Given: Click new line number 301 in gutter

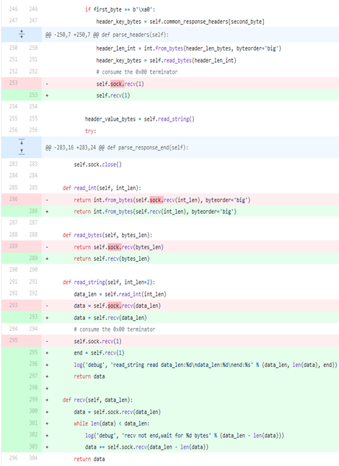Looking at the screenshot, I should click(x=33, y=423).
